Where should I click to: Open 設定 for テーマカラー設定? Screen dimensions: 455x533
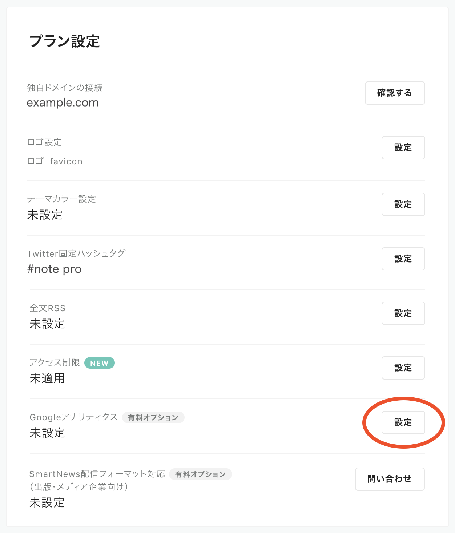403,204
